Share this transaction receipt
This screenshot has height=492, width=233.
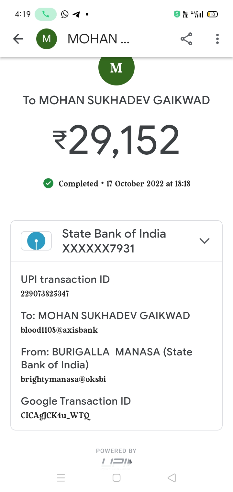tap(186, 39)
